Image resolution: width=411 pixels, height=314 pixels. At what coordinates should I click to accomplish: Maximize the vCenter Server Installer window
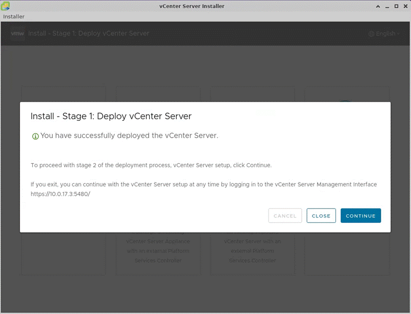coord(396,6)
